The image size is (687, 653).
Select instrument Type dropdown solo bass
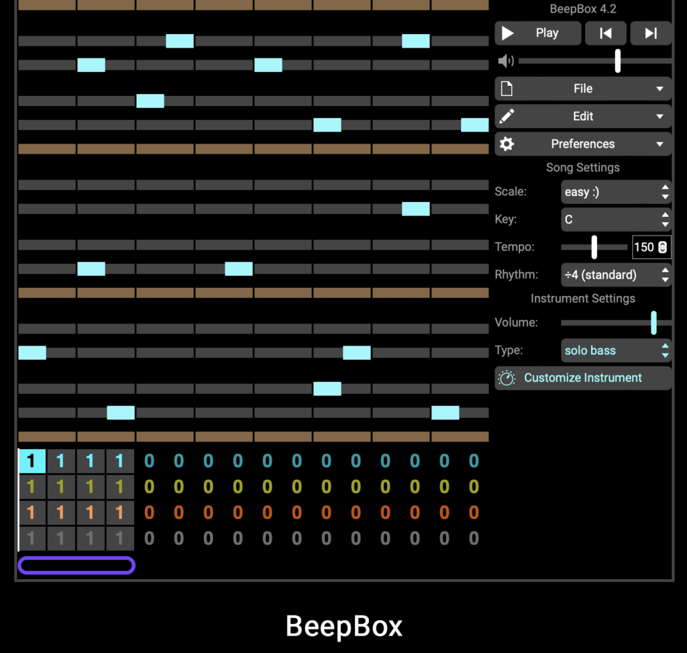point(616,350)
